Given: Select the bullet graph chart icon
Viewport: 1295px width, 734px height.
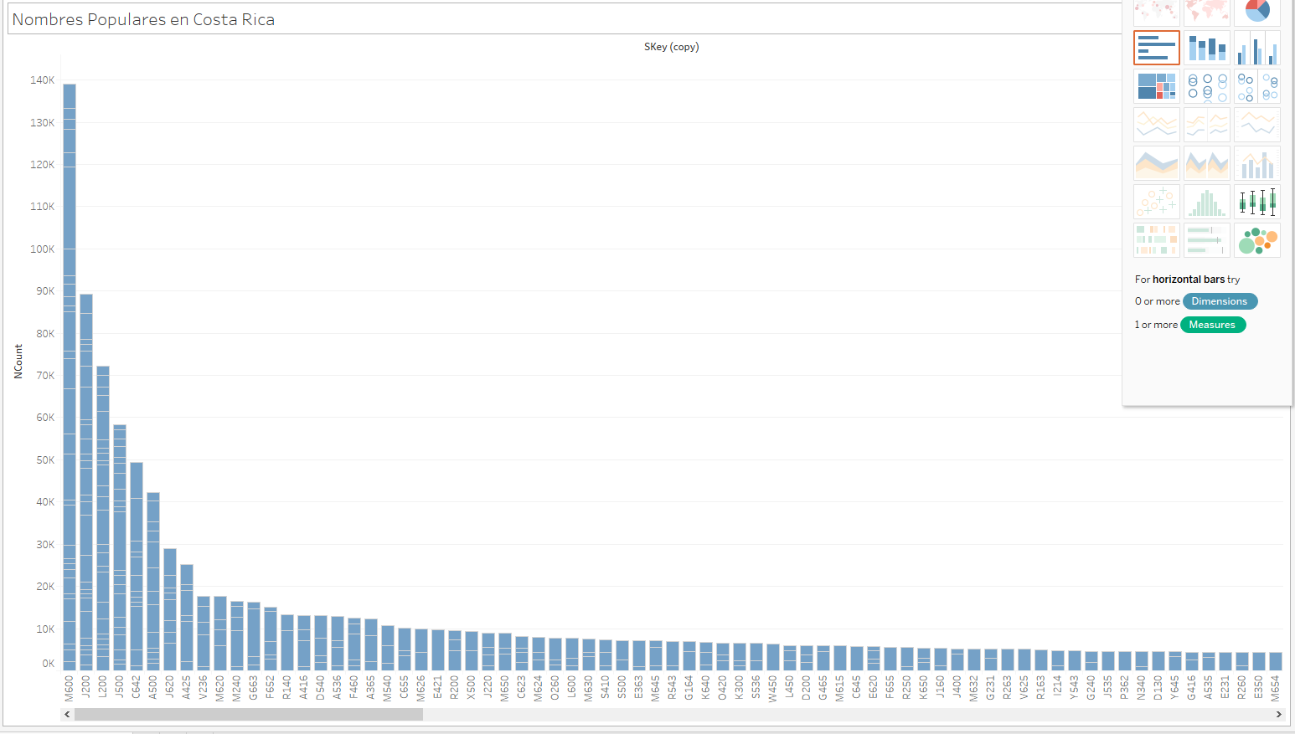Looking at the screenshot, I should click(1206, 240).
